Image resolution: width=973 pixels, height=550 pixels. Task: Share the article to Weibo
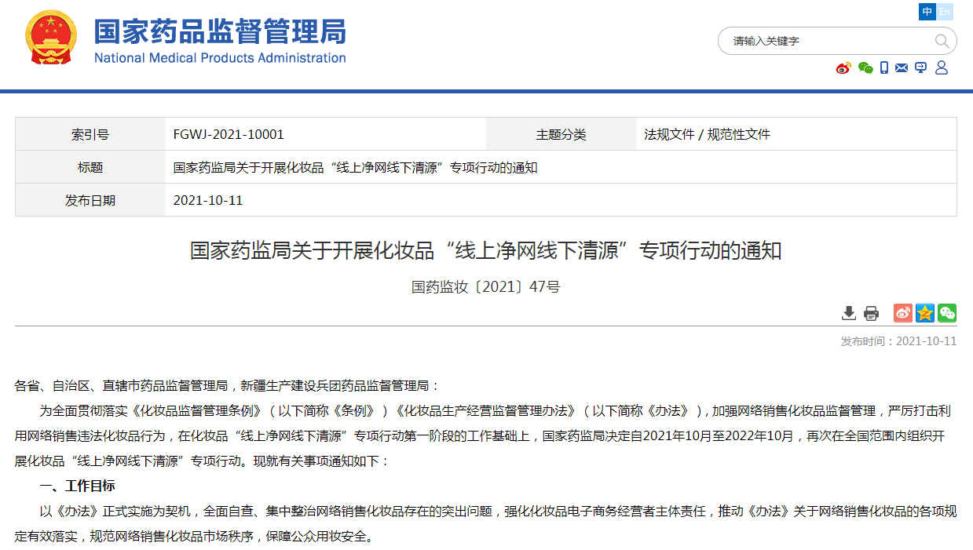tap(902, 313)
